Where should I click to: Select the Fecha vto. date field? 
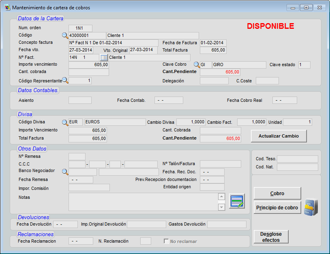click(x=81, y=50)
